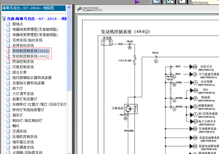Open 点烟器/后除霜系统 entry

(27, 153)
